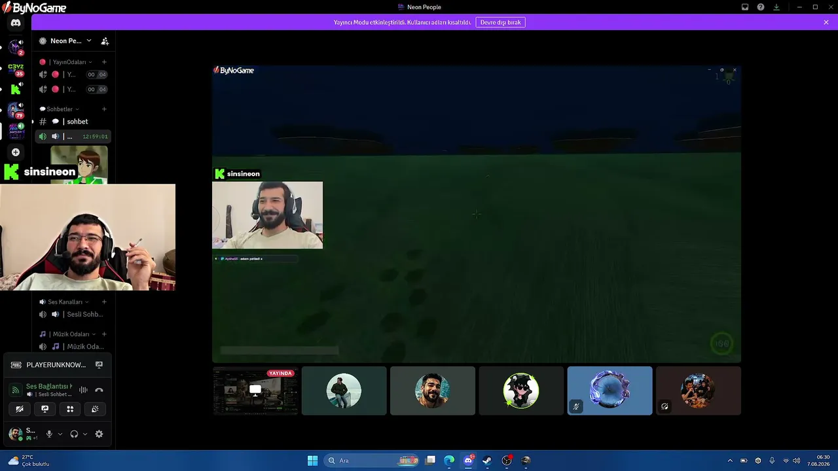Image resolution: width=838 pixels, height=471 pixels.
Task: Open the green K logo server
Action: 16,90
